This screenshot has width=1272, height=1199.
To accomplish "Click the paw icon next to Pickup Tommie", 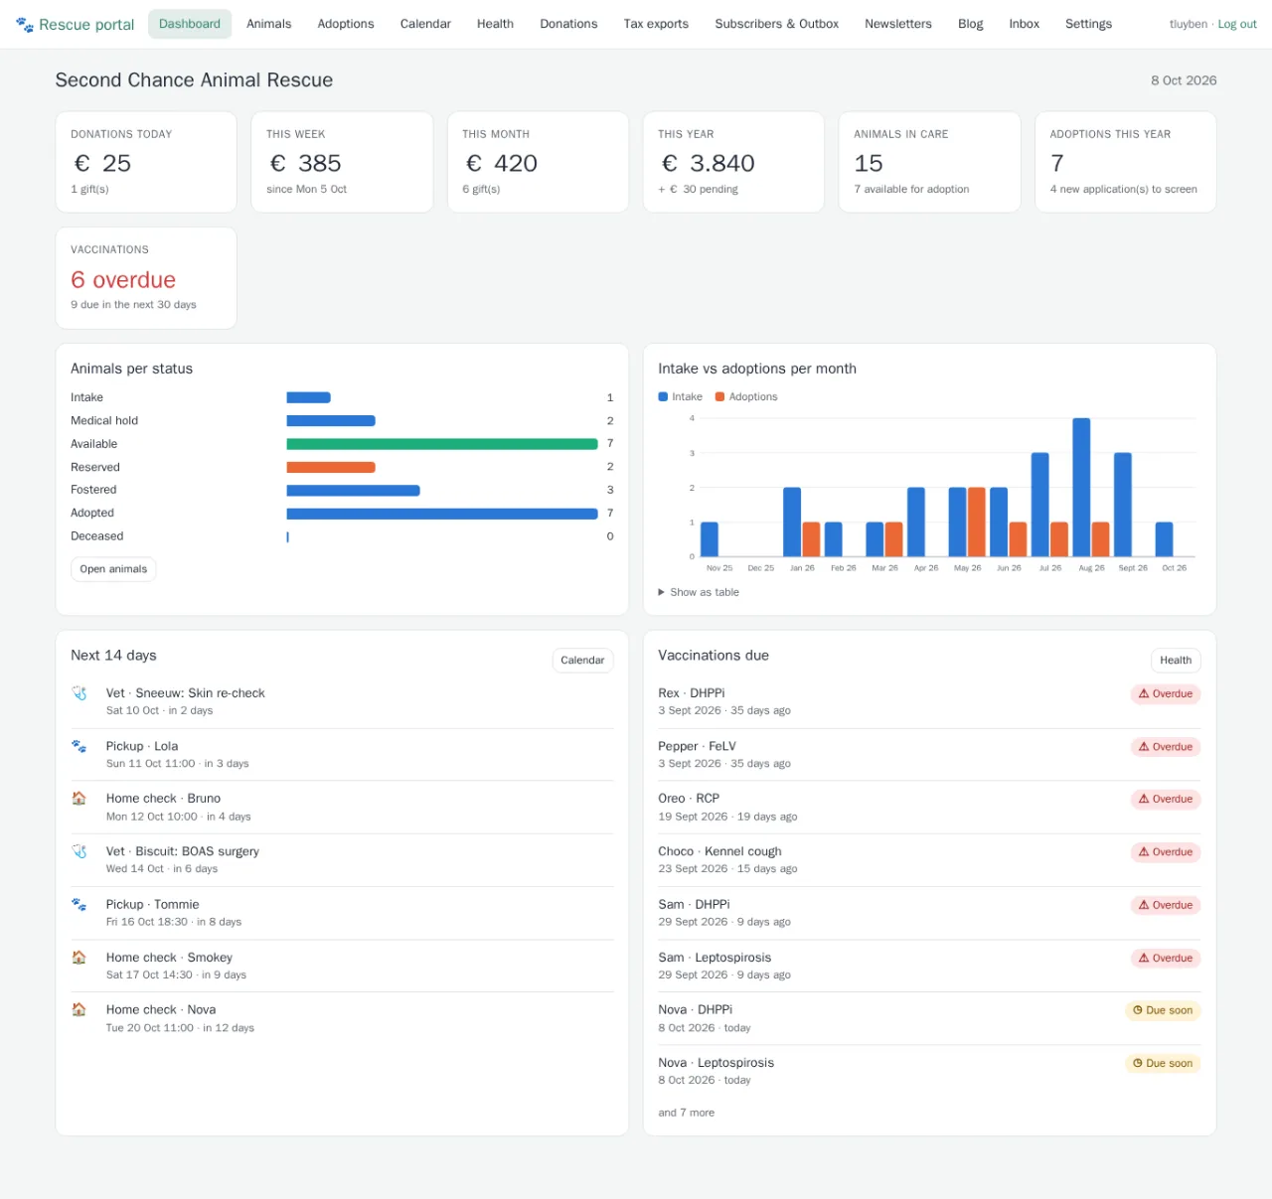I will click(79, 905).
